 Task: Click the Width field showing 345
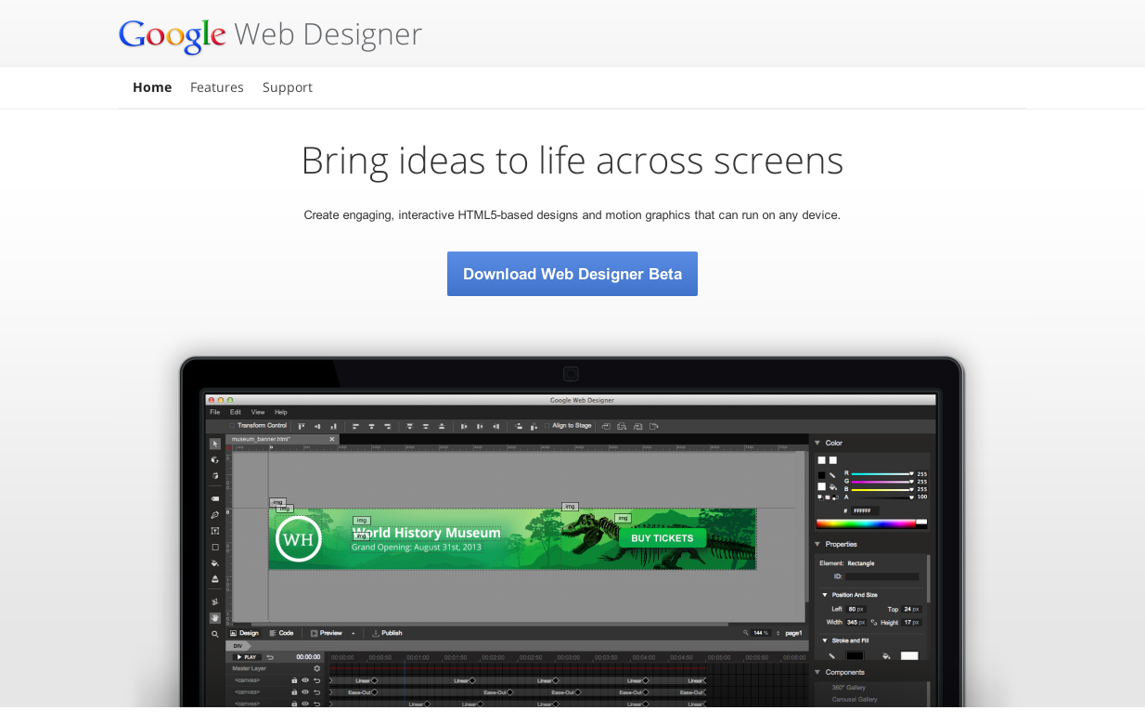[x=856, y=622]
